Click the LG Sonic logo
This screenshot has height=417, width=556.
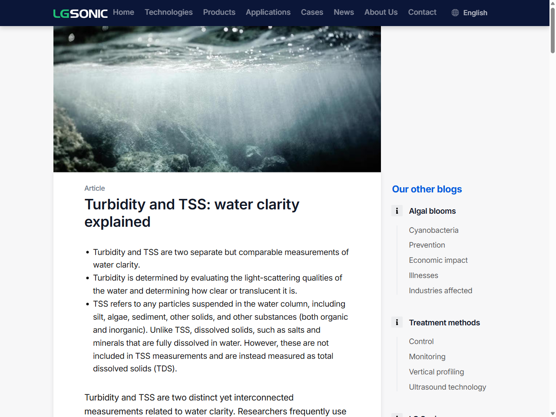click(80, 13)
